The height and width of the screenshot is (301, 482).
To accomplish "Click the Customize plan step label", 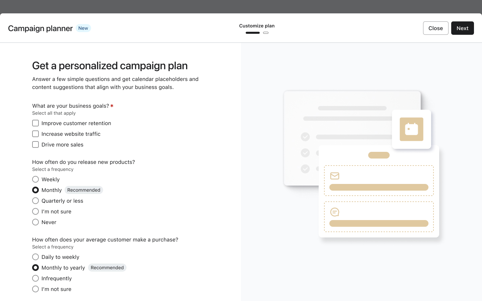I will [257, 26].
